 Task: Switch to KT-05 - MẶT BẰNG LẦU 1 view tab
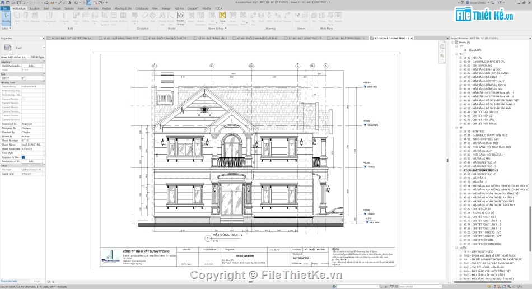click(213, 38)
